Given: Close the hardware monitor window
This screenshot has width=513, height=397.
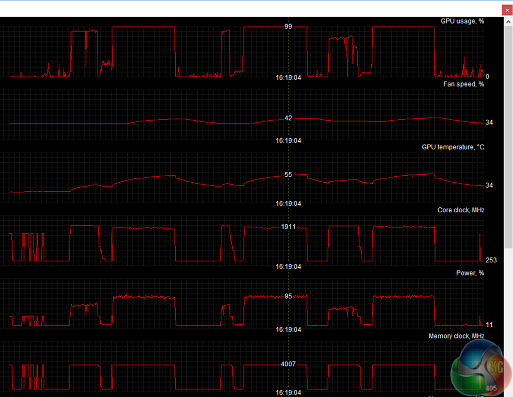Looking at the screenshot, I should point(507,10).
